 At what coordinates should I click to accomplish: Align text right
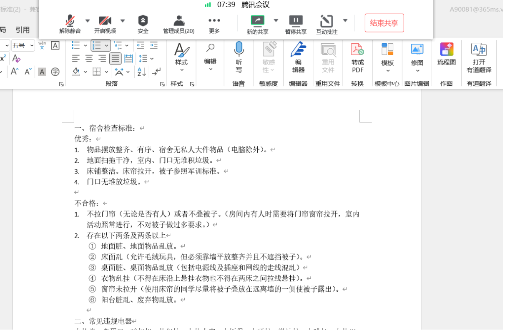tap(102, 59)
